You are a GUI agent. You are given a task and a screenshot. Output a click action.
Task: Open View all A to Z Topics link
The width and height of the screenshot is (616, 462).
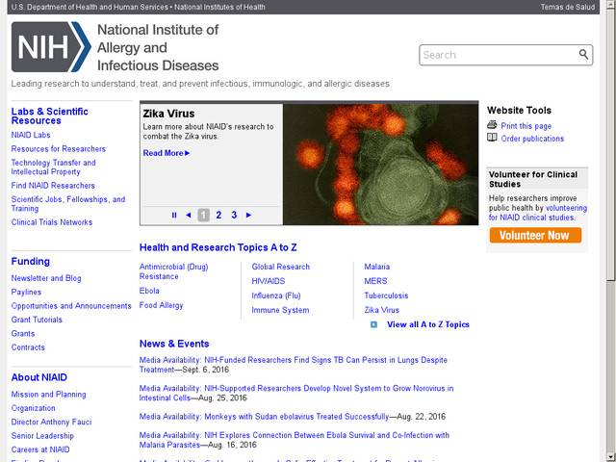point(428,324)
